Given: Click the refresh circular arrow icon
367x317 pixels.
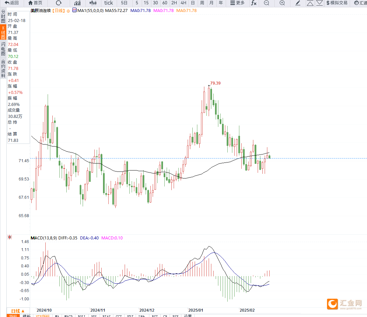Looking at the screenshot, I should click(59, 3).
